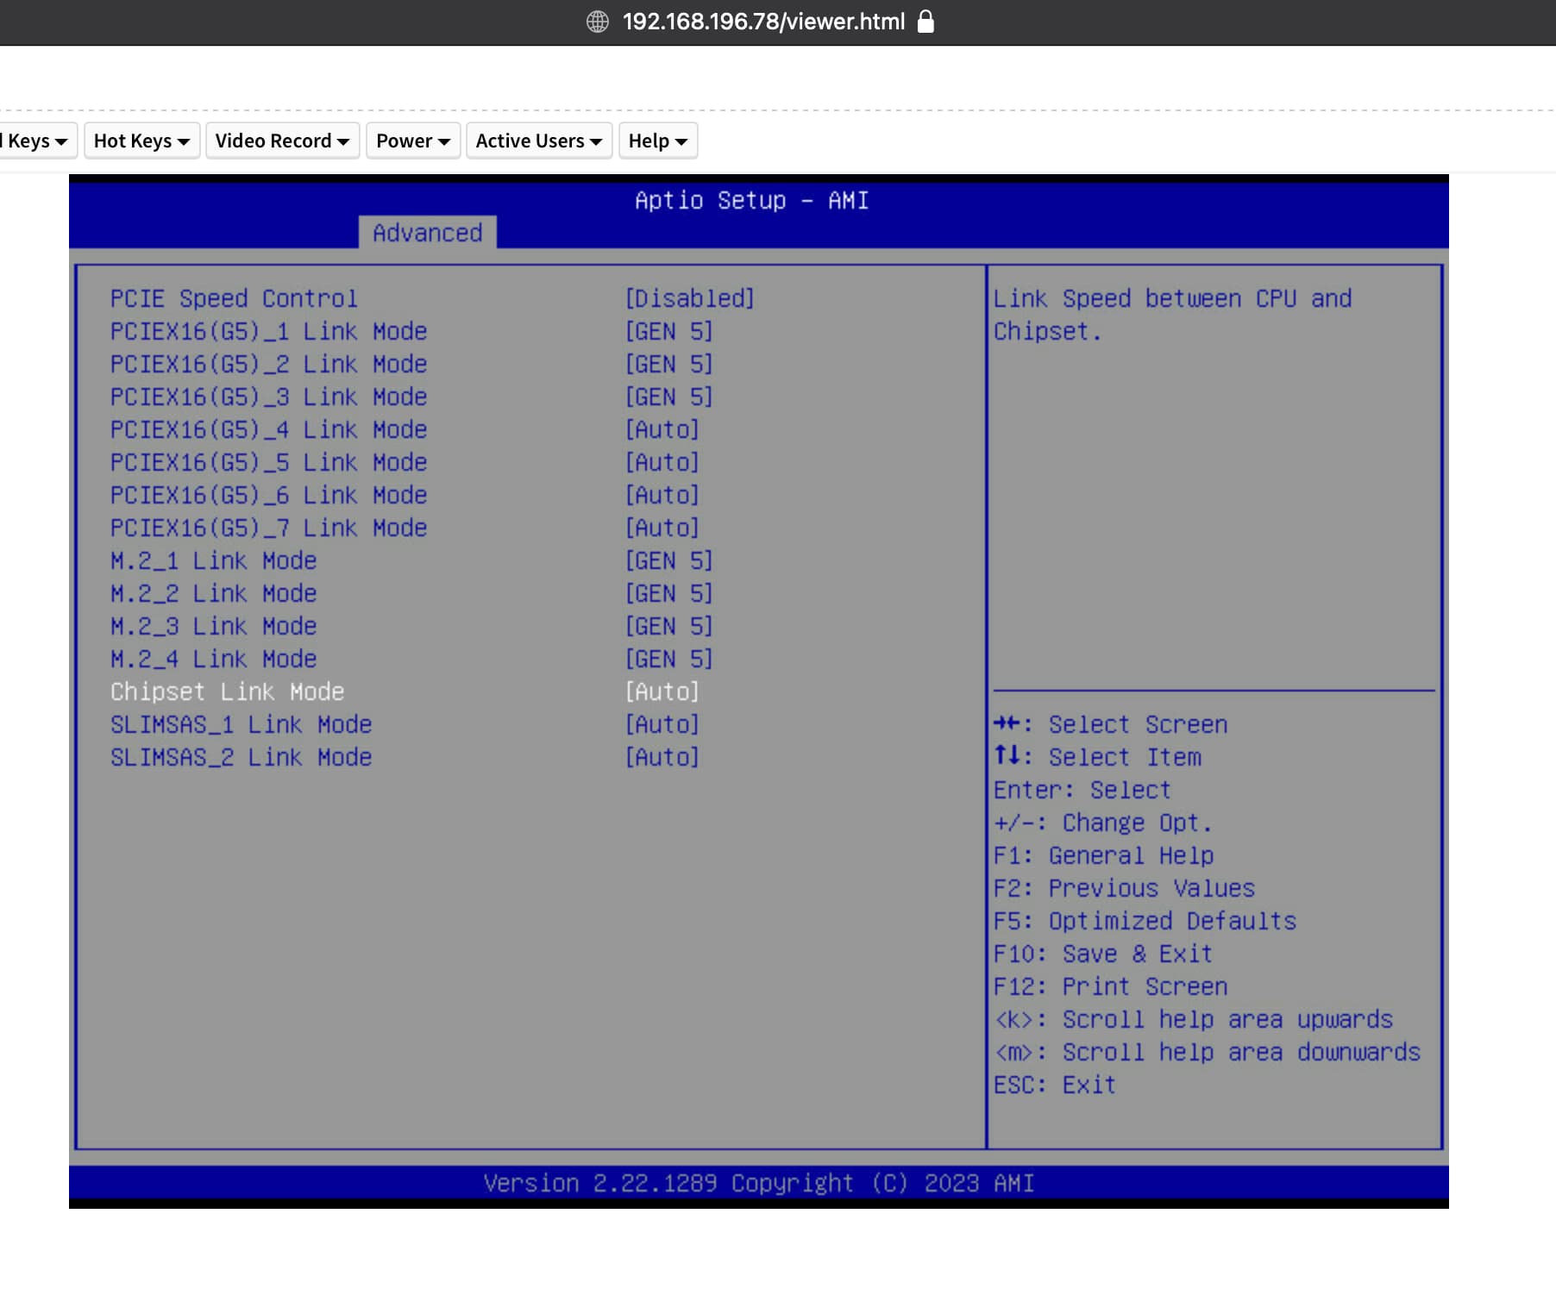This screenshot has height=1295, width=1556.
Task: Click Auto value for PCIEX16(G5)_4 Link Mode
Action: (x=662, y=429)
